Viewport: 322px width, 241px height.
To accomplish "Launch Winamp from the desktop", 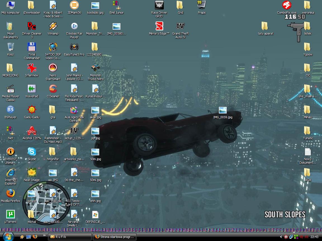I will [x=53, y=26].
